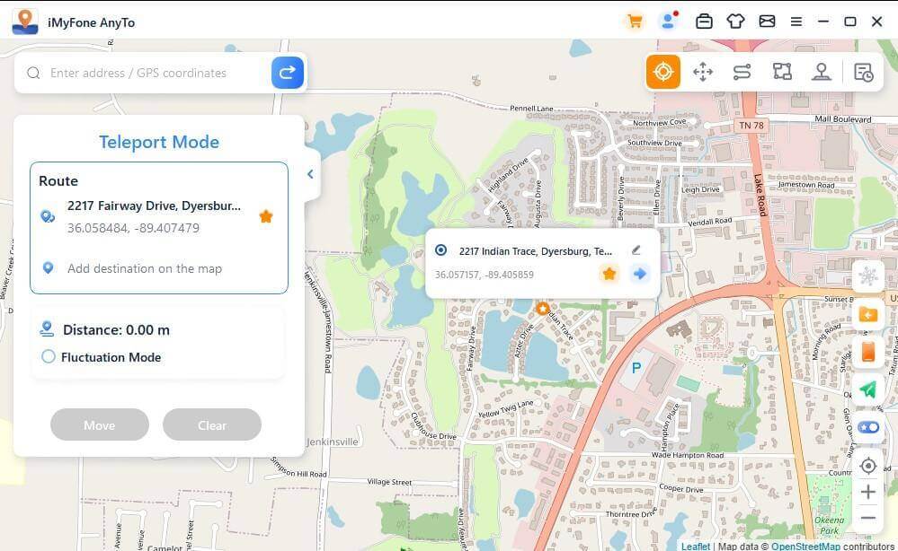
Task: Click the location pin icon beside Add destination
Action: tap(49, 268)
